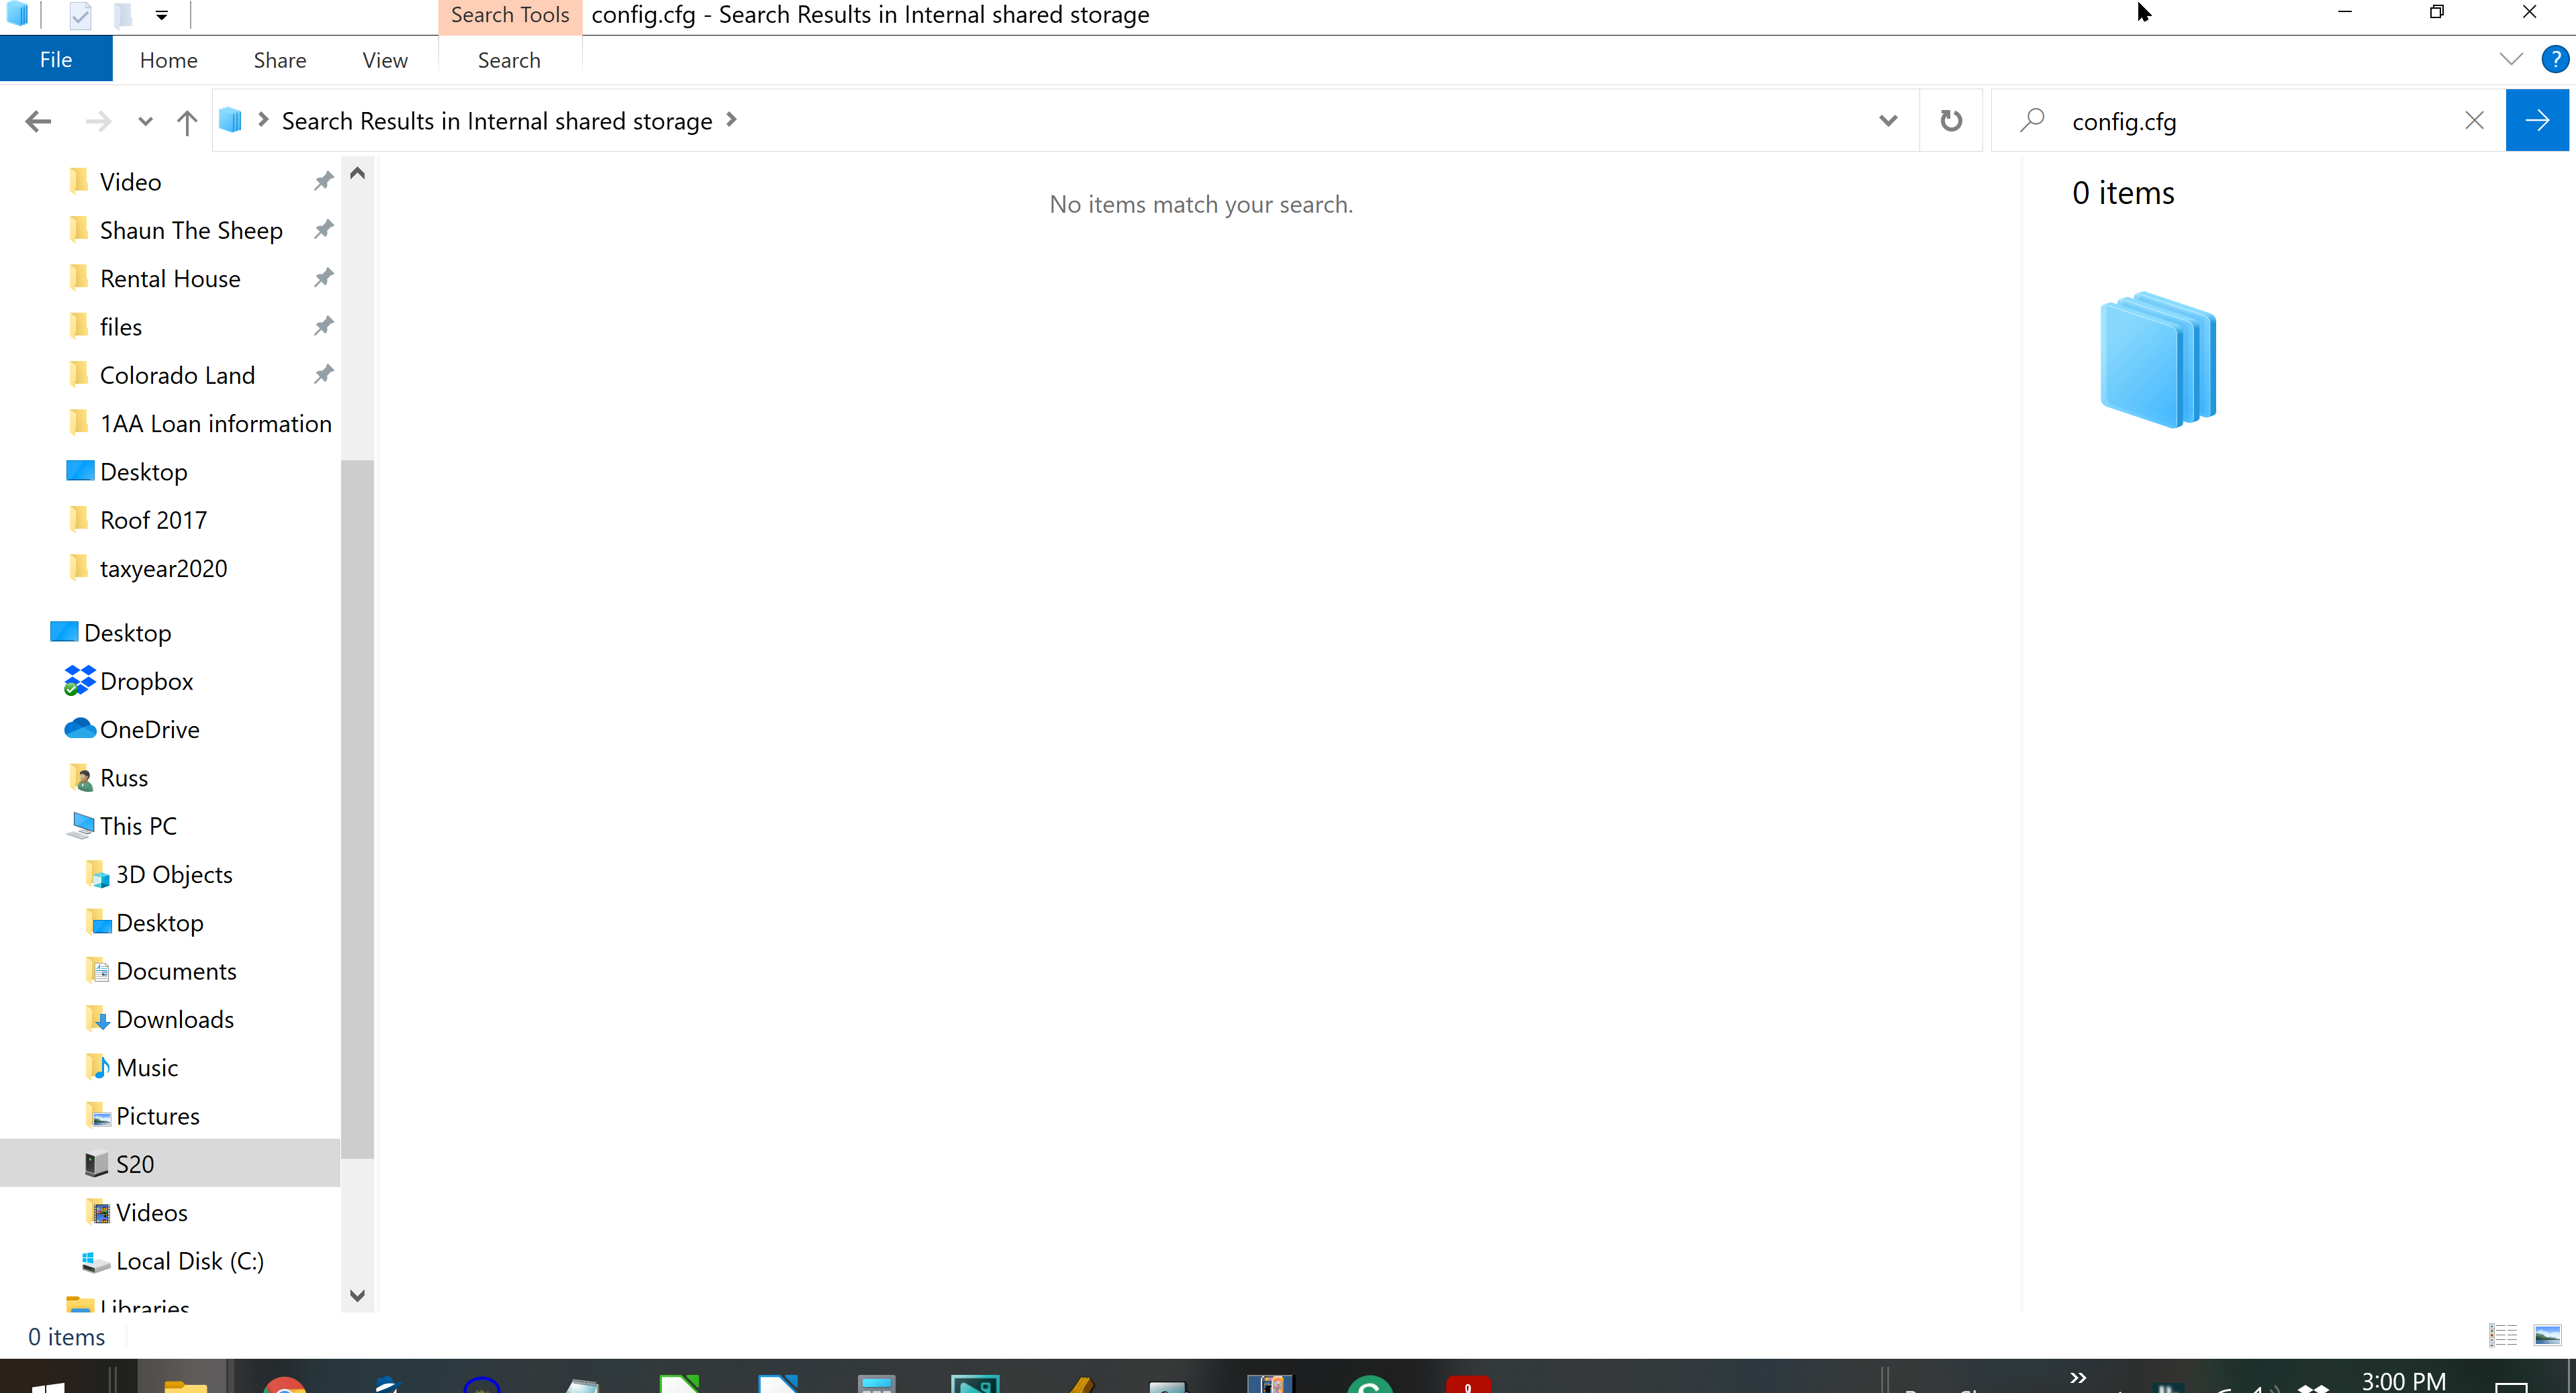Expand the address bar history dropdown

pyautogui.click(x=1887, y=121)
